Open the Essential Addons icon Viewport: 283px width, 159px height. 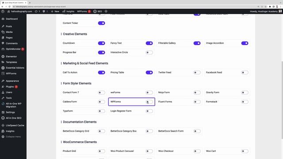pyautogui.click(x=3, y=68)
